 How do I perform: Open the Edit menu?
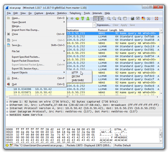click(15, 13)
